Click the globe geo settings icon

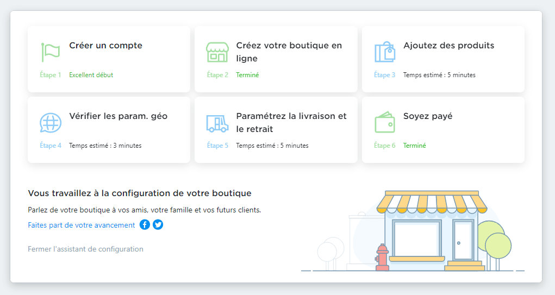50,123
